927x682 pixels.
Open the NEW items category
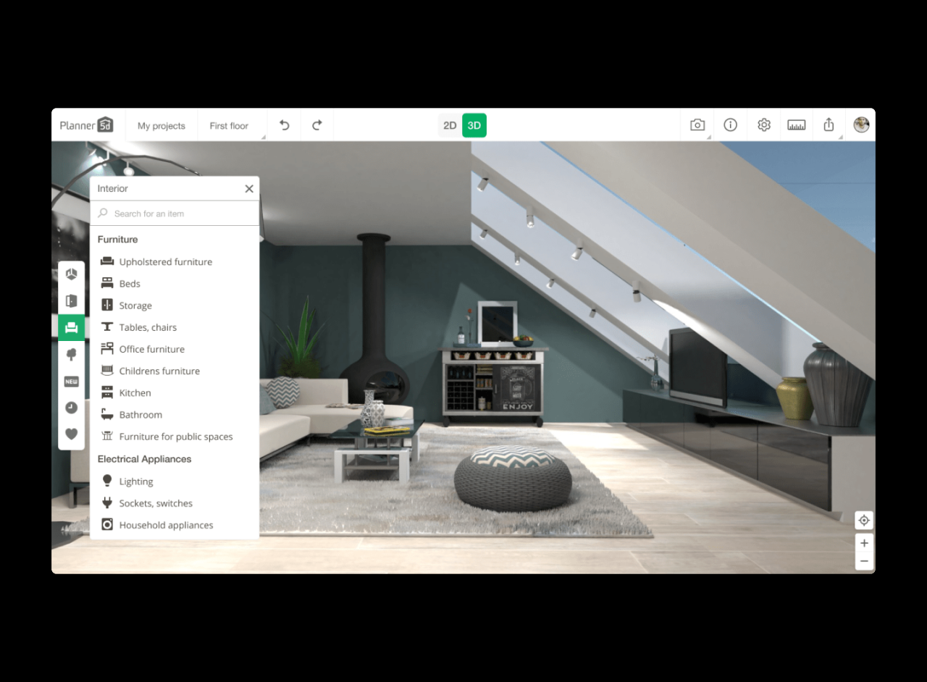click(x=71, y=381)
